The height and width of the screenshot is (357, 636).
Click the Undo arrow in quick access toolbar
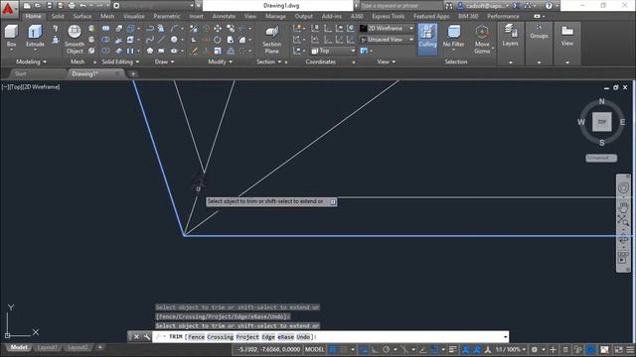pyautogui.click(x=82, y=6)
